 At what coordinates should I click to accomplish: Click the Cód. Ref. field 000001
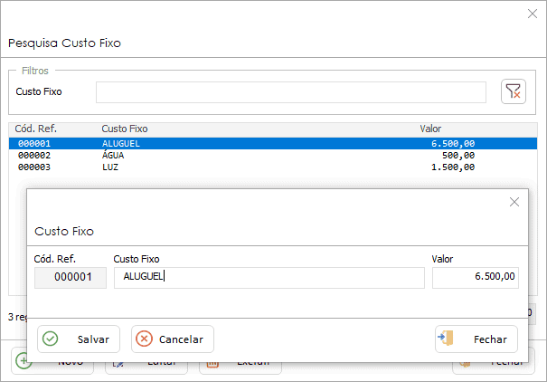tap(71, 278)
